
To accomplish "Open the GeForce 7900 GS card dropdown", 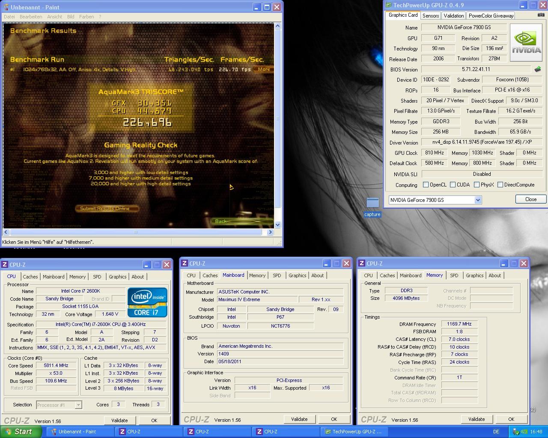I will click(x=478, y=200).
